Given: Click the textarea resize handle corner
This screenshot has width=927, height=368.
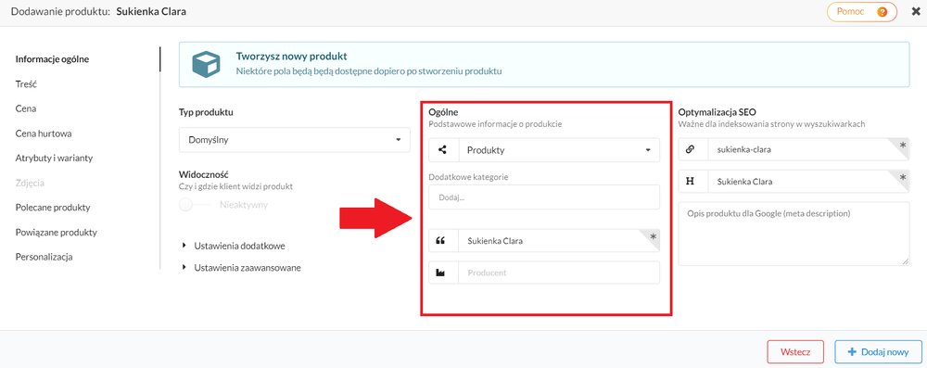Looking at the screenshot, I should 906,261.
